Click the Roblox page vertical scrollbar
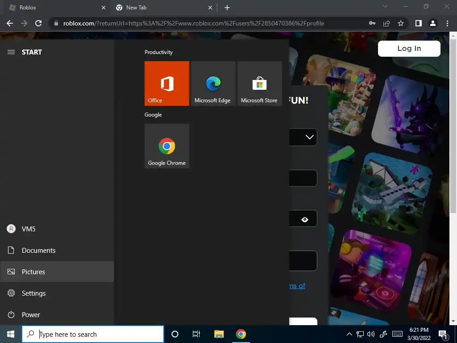This screenshot has width=457, height=343. [453, 126]
